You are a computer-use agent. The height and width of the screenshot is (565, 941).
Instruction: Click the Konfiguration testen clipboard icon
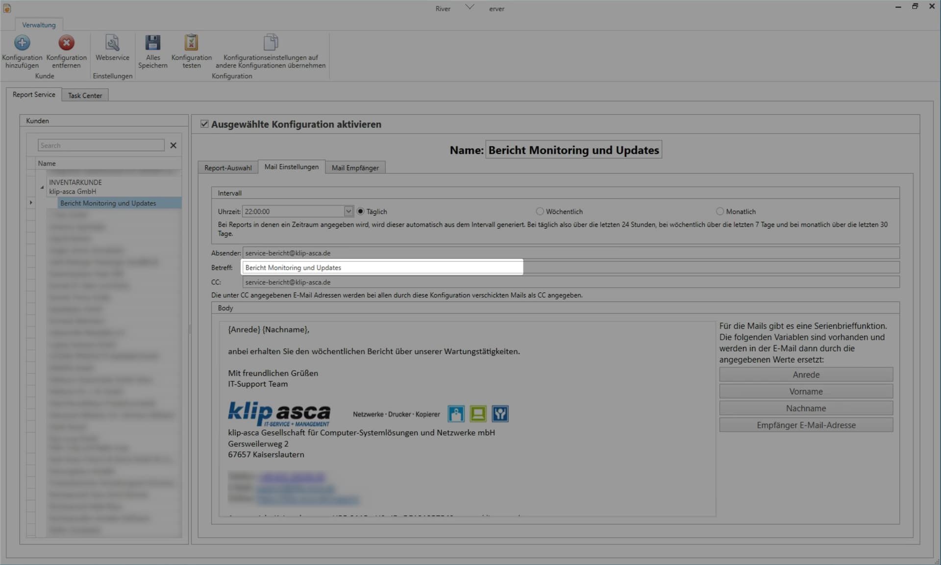tap(191, 43)
